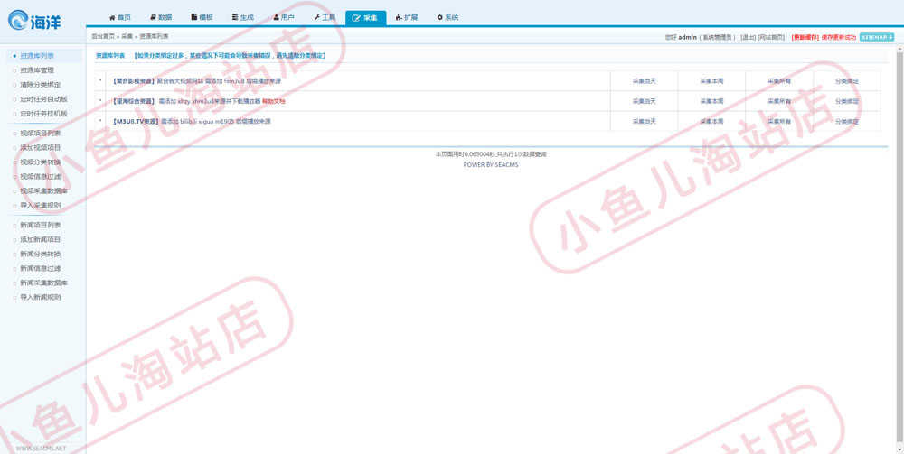Open 分类绑定 for 聚合影视资源
This screenshot has width=904, height=454.
(847, 81)
